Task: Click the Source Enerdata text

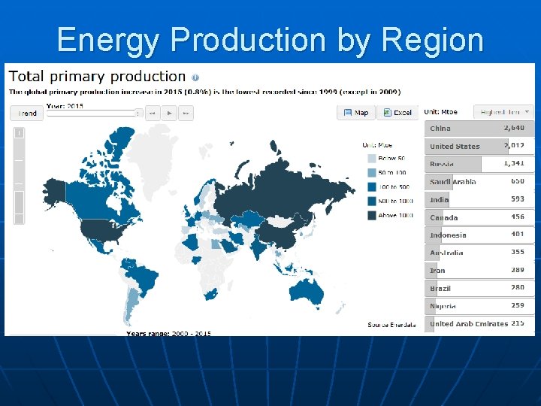Action: click(391, 325)
